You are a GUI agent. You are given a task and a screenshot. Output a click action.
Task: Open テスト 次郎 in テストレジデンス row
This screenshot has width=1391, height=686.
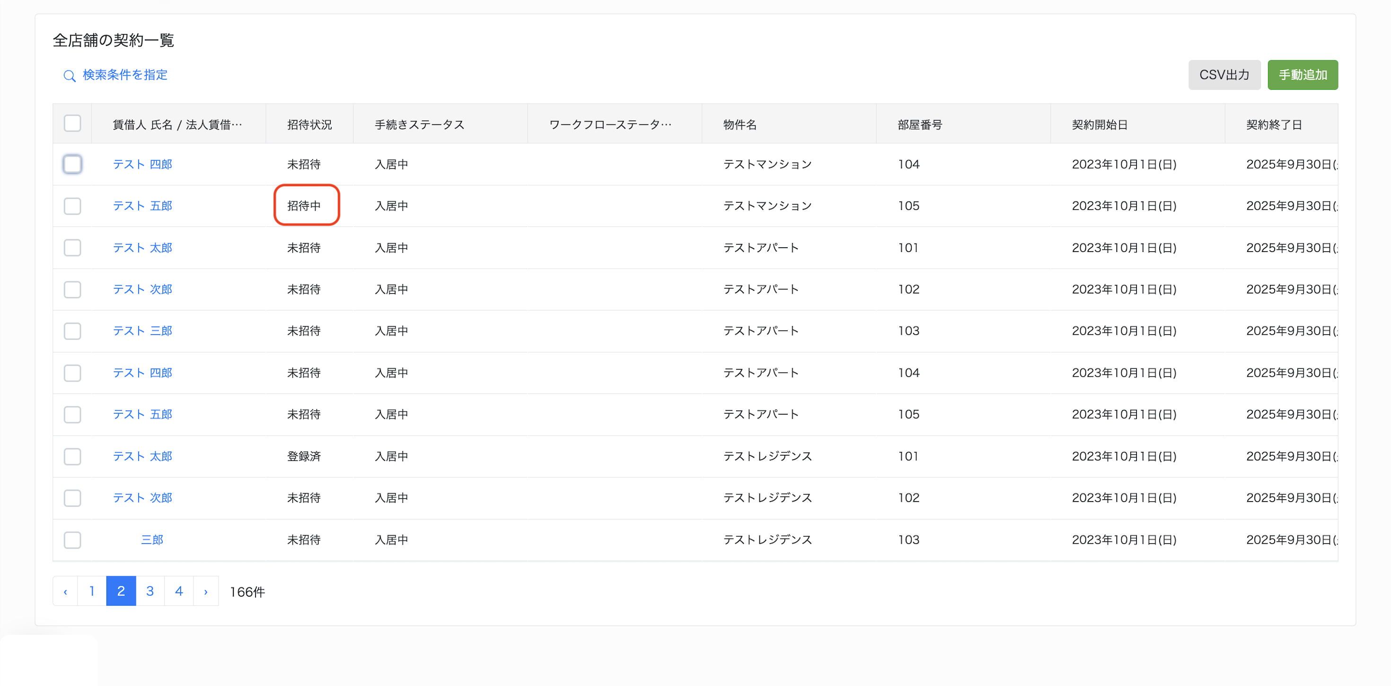142,498
